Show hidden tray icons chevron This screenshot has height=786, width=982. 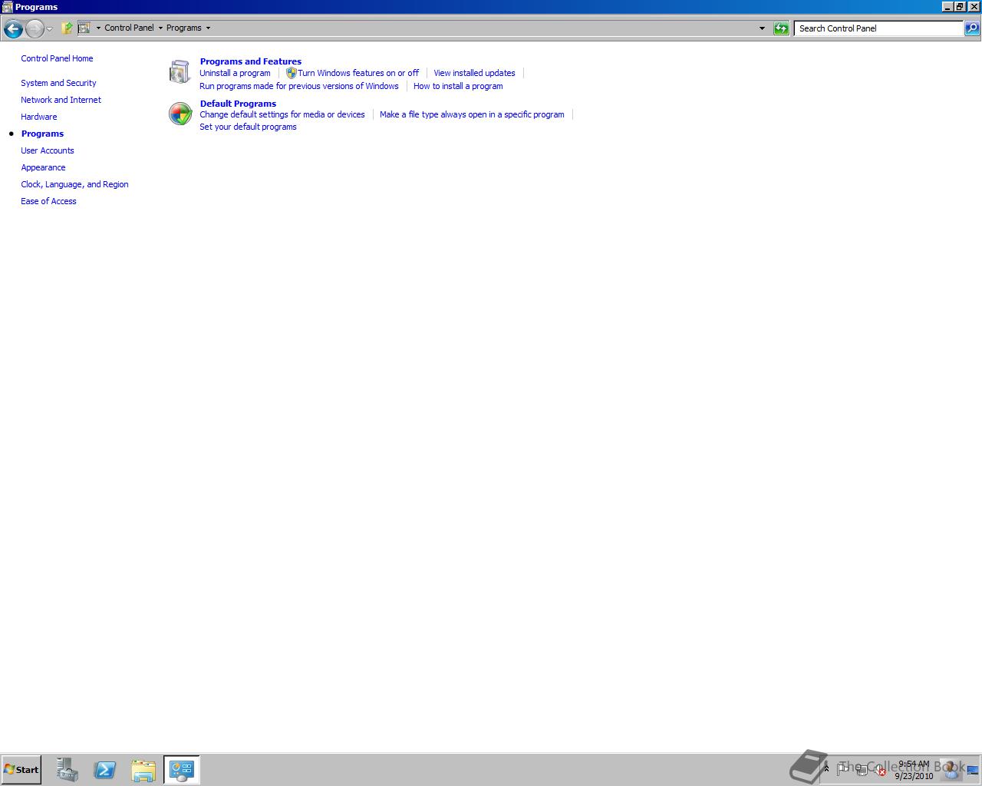click(x=826, y=768)
